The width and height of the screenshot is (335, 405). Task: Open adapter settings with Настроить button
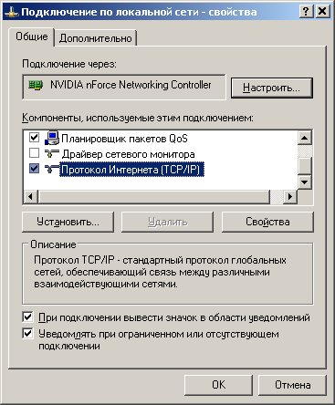point(272,88)
